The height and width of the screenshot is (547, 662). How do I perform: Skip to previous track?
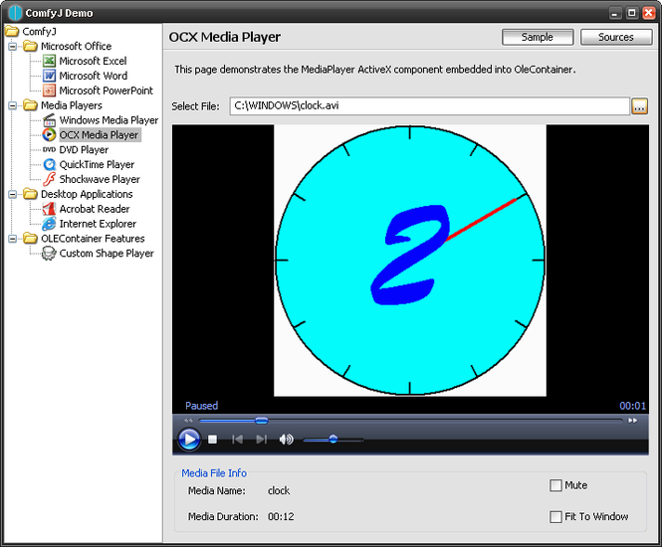point(237,440)
